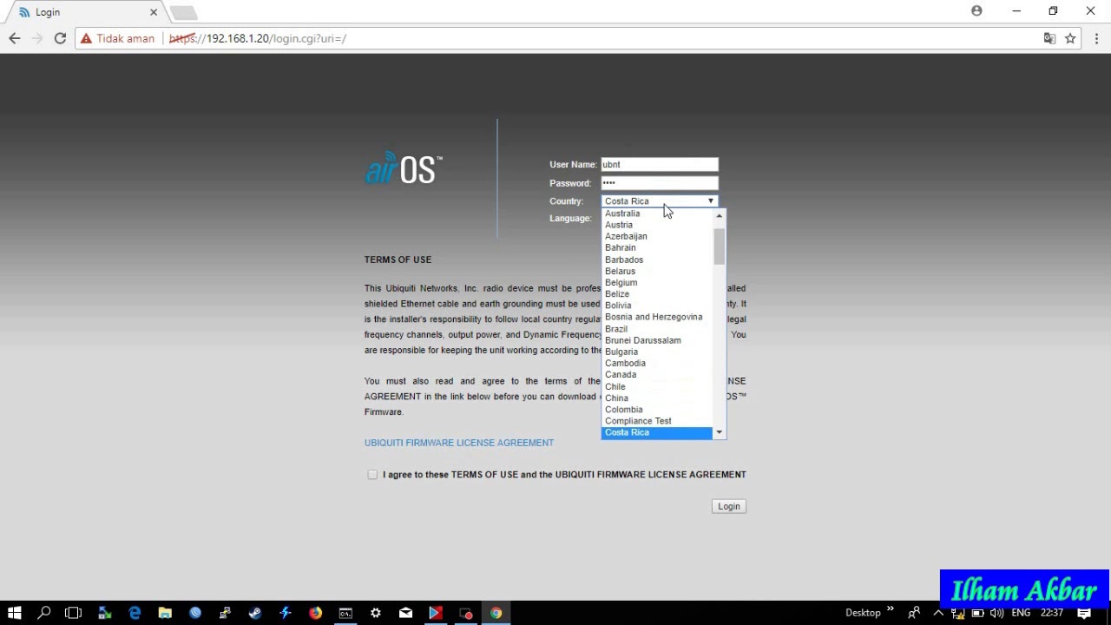Click the Chrome icon in the taskbar
This screenshot has width=1111, height=625.
pos(496,613)
